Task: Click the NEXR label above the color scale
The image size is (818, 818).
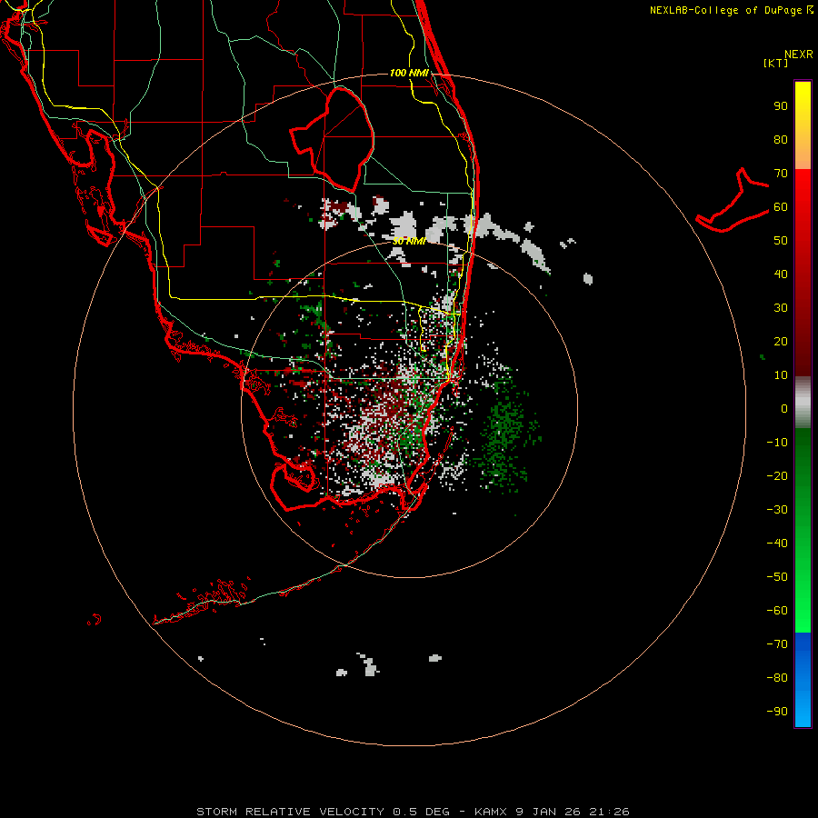Action: point(799,55)
